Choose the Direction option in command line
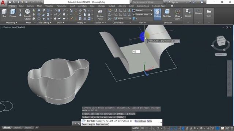This screenshot has width=234, height=131. click(x=140, y=121)
